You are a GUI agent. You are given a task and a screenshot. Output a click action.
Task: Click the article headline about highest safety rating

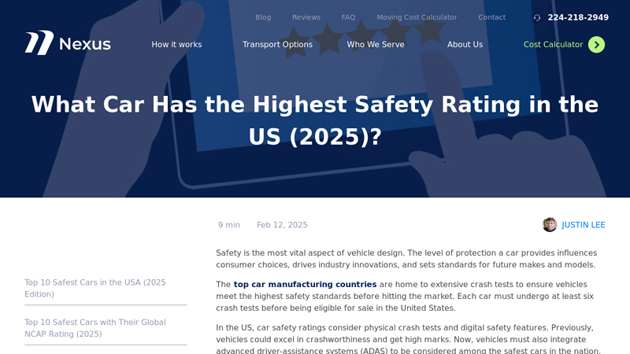[x=315, y=120]
